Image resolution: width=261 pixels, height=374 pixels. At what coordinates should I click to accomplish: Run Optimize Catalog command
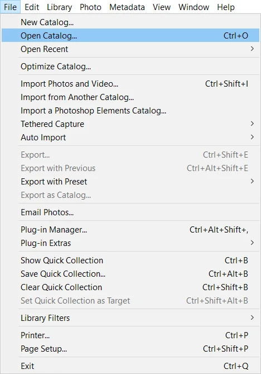[x=130, y=67]
